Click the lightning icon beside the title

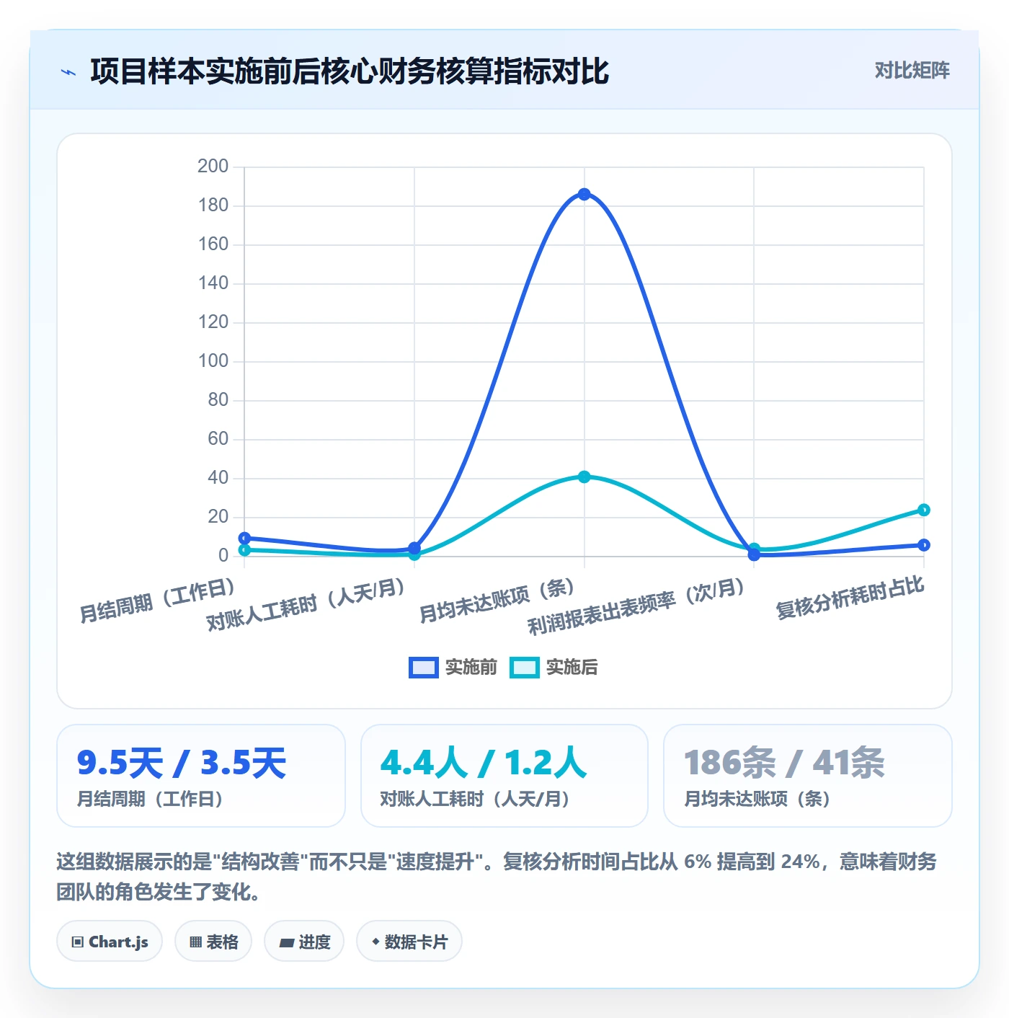click(x=68, y=72)
